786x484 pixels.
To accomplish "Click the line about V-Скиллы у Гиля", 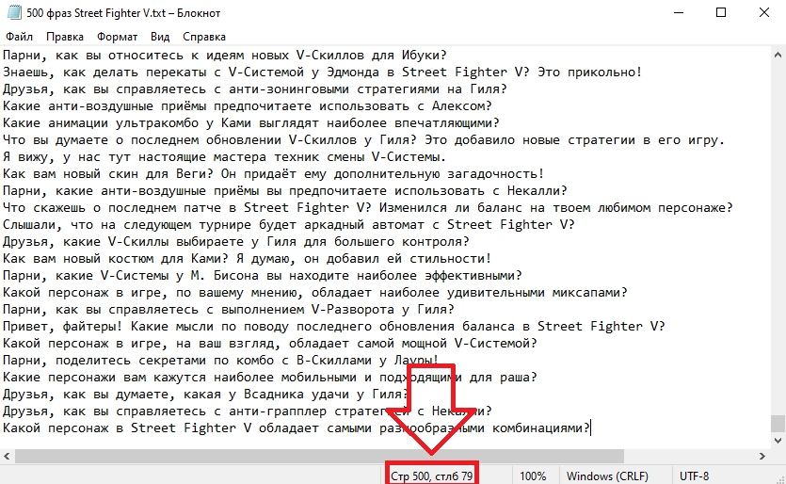I will click(x=236, y=242).
